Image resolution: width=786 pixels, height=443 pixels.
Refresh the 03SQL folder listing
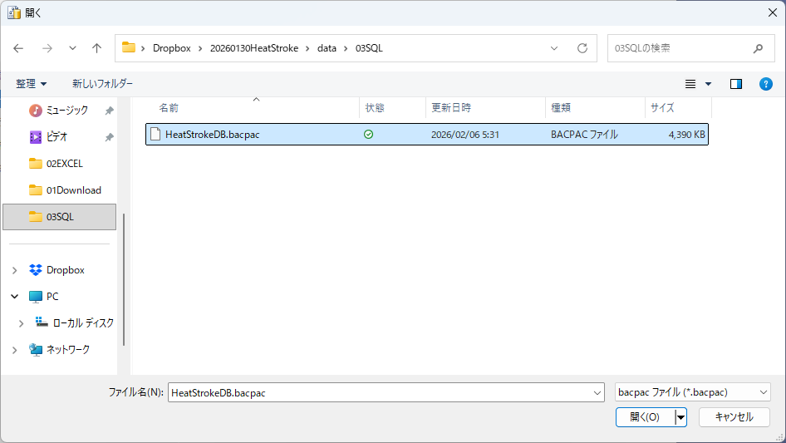pyautogui.click(x=582, y=48)
